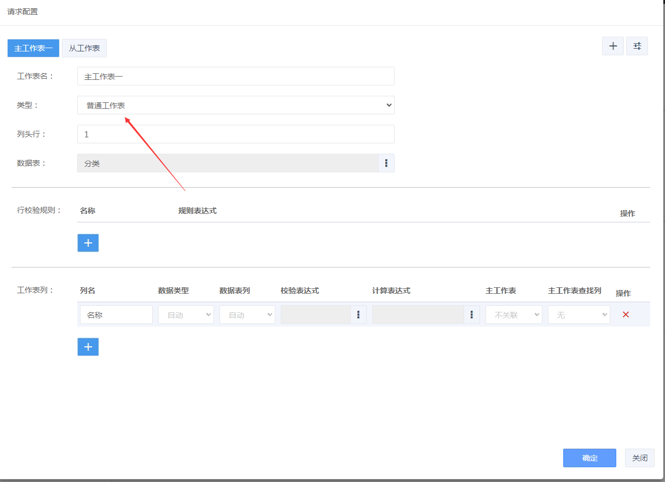
Task: Open the 计算表达式 three-dot editor icon
Action: (x=471, y=315)
